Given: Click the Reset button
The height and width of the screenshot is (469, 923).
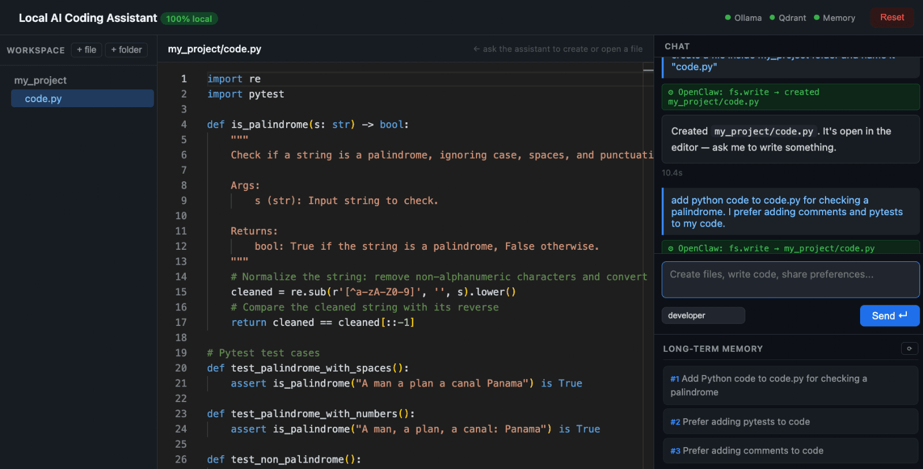Looking at the screenshot, I should (x=892, y=17).
